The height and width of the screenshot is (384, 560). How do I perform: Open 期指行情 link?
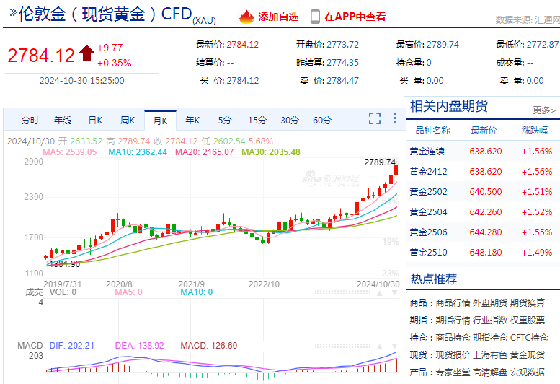click(x=453, y=320)
